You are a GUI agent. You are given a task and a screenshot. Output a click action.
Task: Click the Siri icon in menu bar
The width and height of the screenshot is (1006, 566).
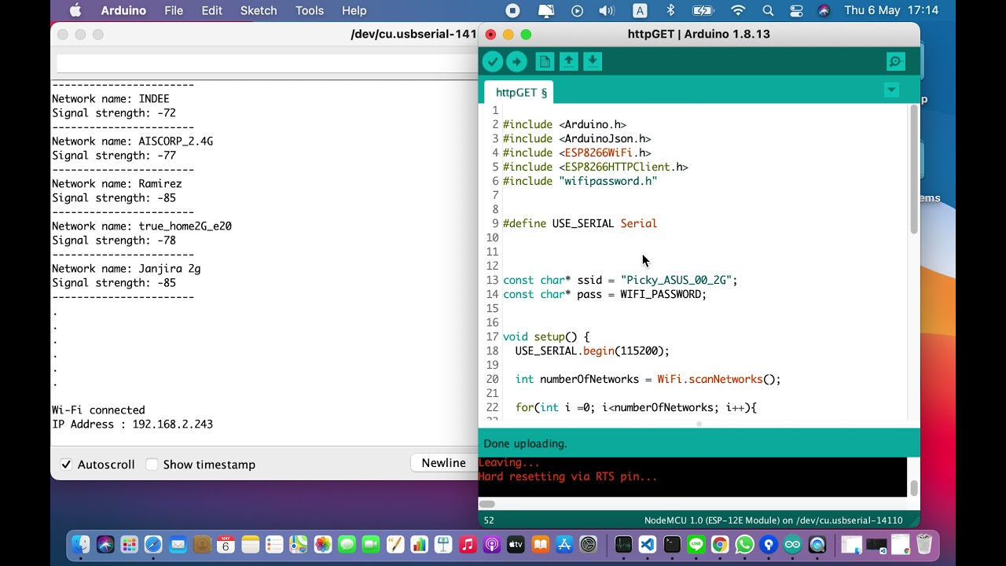(x=824, y=10)
